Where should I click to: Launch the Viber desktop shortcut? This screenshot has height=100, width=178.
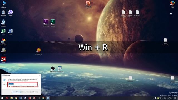(x=11, y=13)
